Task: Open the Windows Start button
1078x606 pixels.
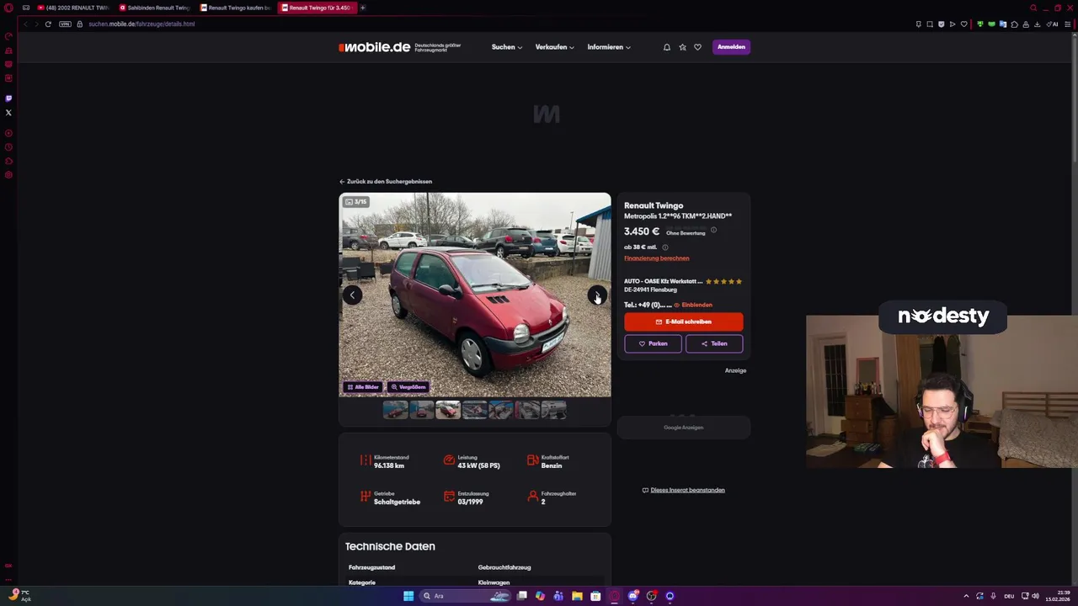Action: [x=408, y=596]
